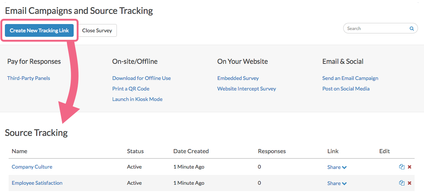This screenshot has height=196, width=424.
Task: Focus the Search input field
Action: click(x=376, y=29)
